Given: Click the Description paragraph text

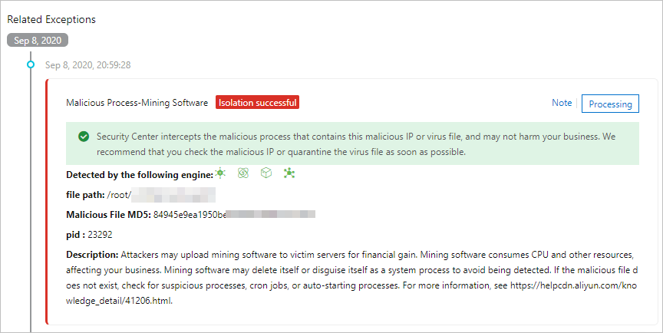Looking at the screenshot, I should pyautogui.click(x=351, y=278).
